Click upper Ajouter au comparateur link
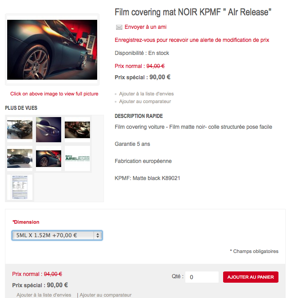This screenshot has height=298, width=287. [145, 101]
